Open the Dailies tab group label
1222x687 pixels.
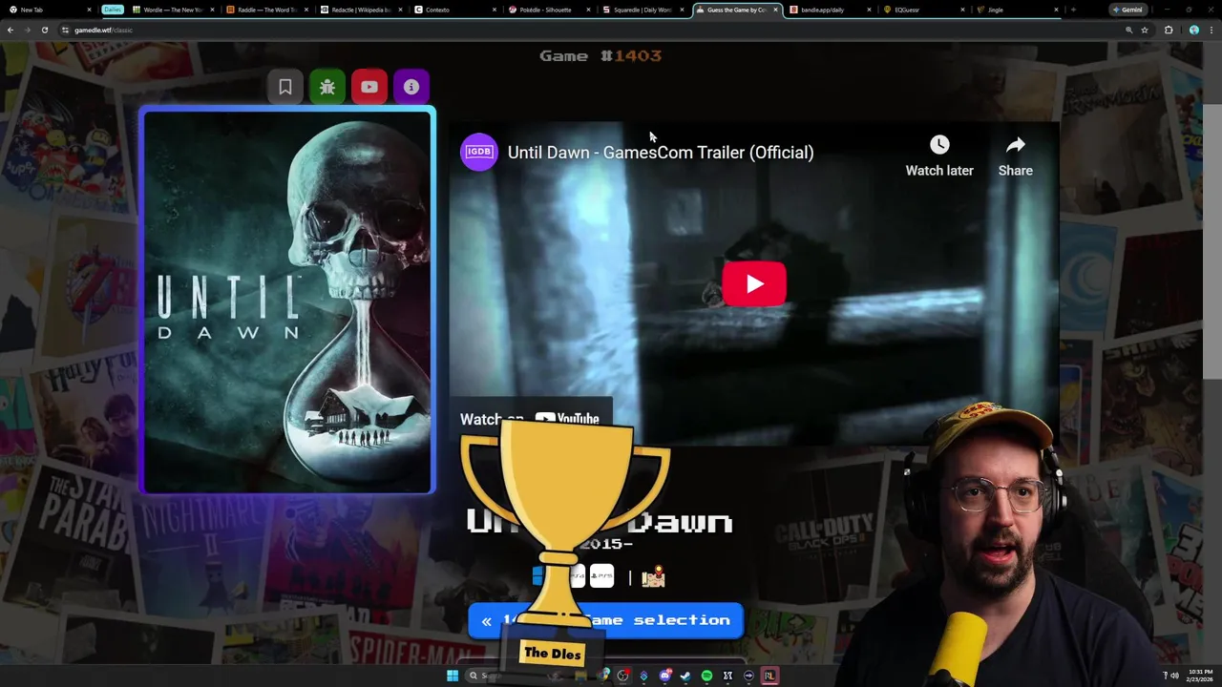[113, 10]
